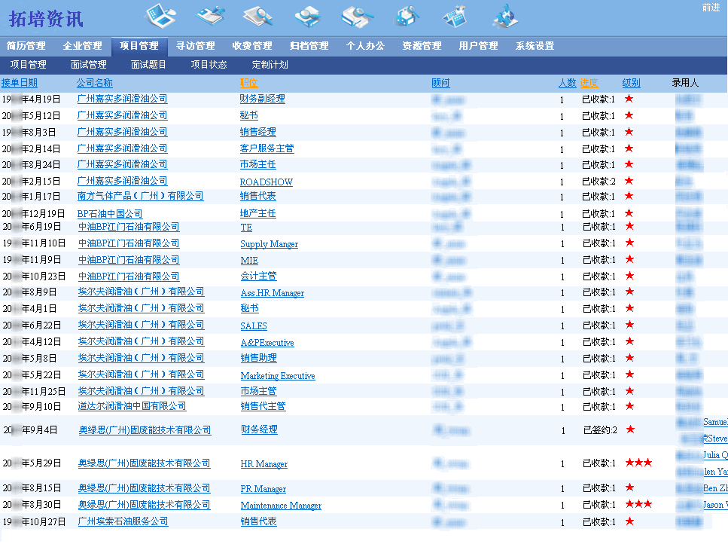
Task: Sort by the 级别 column header
Action: coord(632,83)
